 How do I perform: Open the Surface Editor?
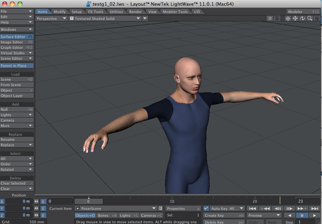tap(17, 36)
